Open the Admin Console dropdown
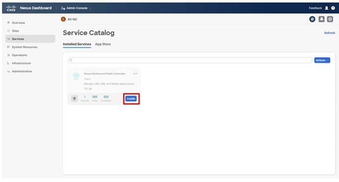 coord(76,8)
